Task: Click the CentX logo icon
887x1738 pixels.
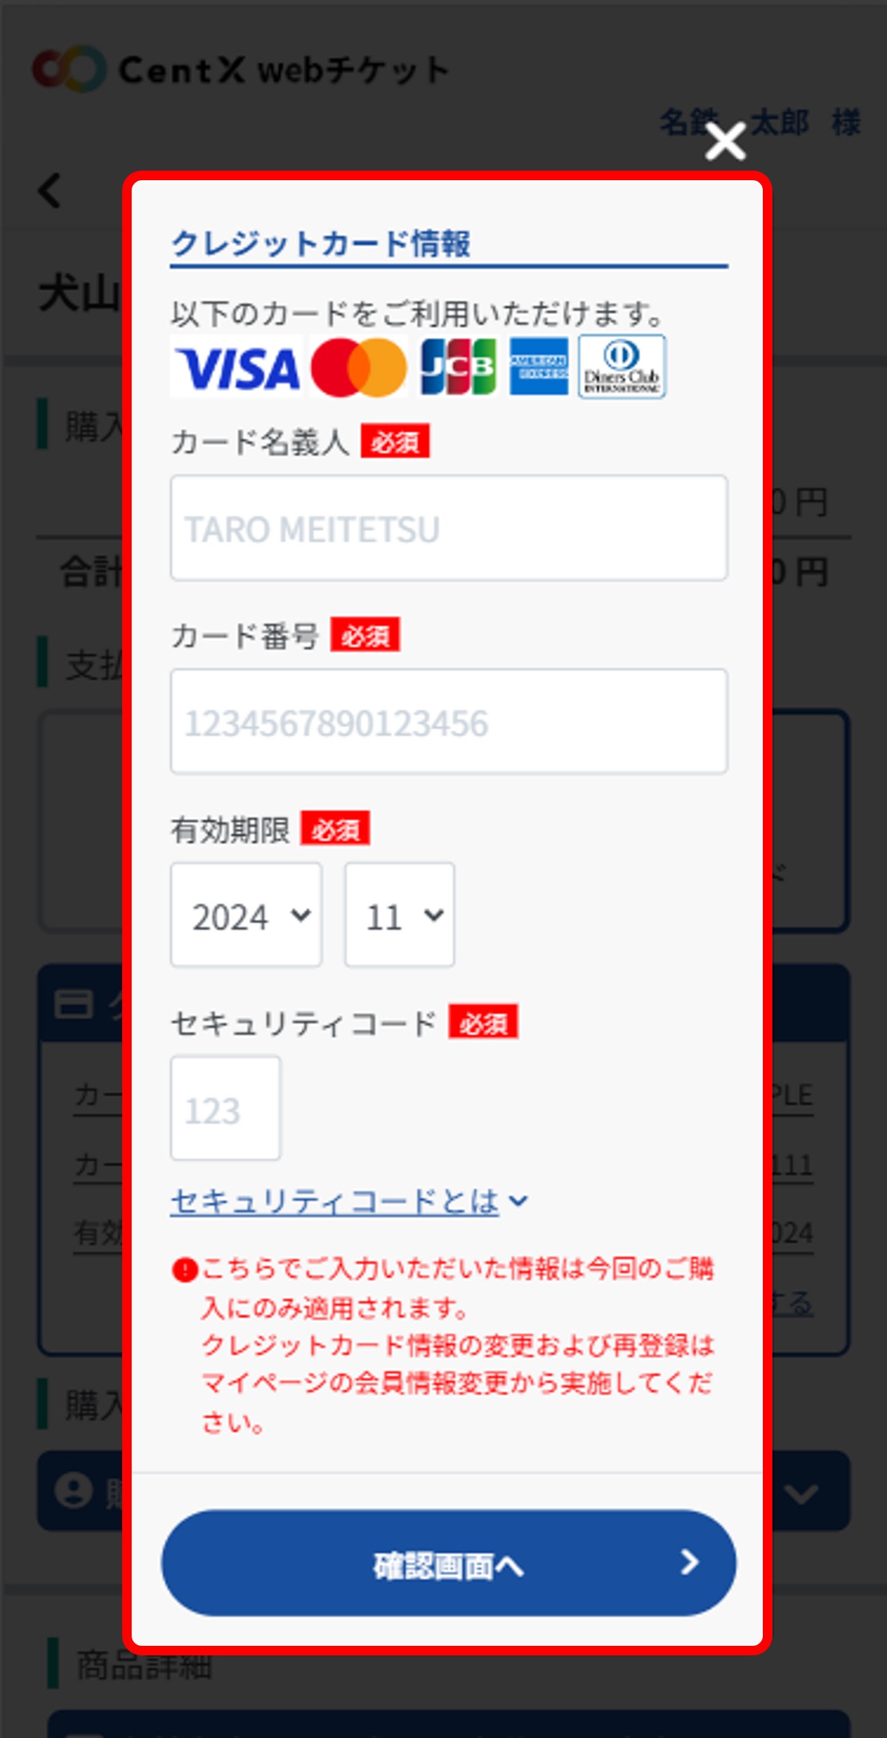Action: [69, 69]
